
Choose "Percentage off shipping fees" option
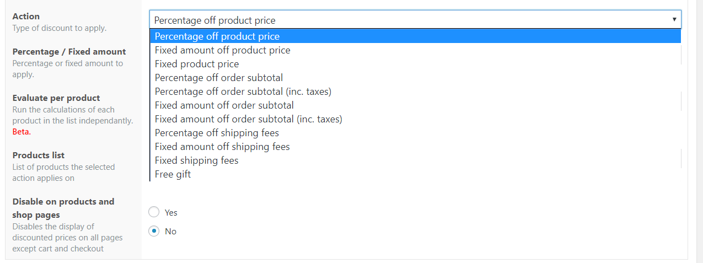point(415,133)
